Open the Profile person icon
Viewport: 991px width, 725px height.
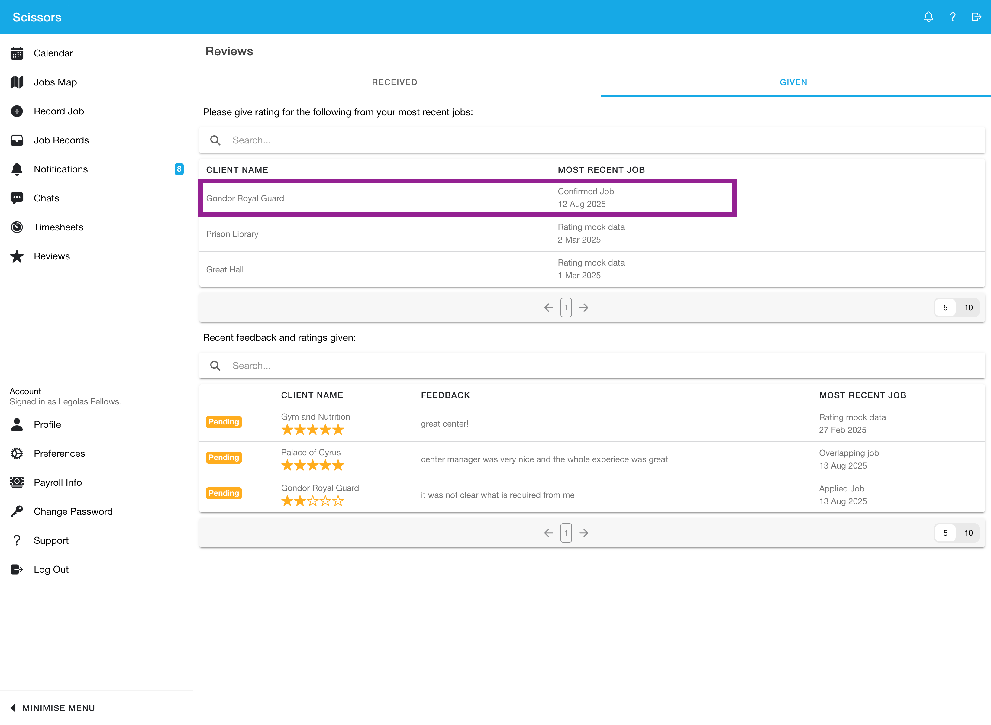17,424
